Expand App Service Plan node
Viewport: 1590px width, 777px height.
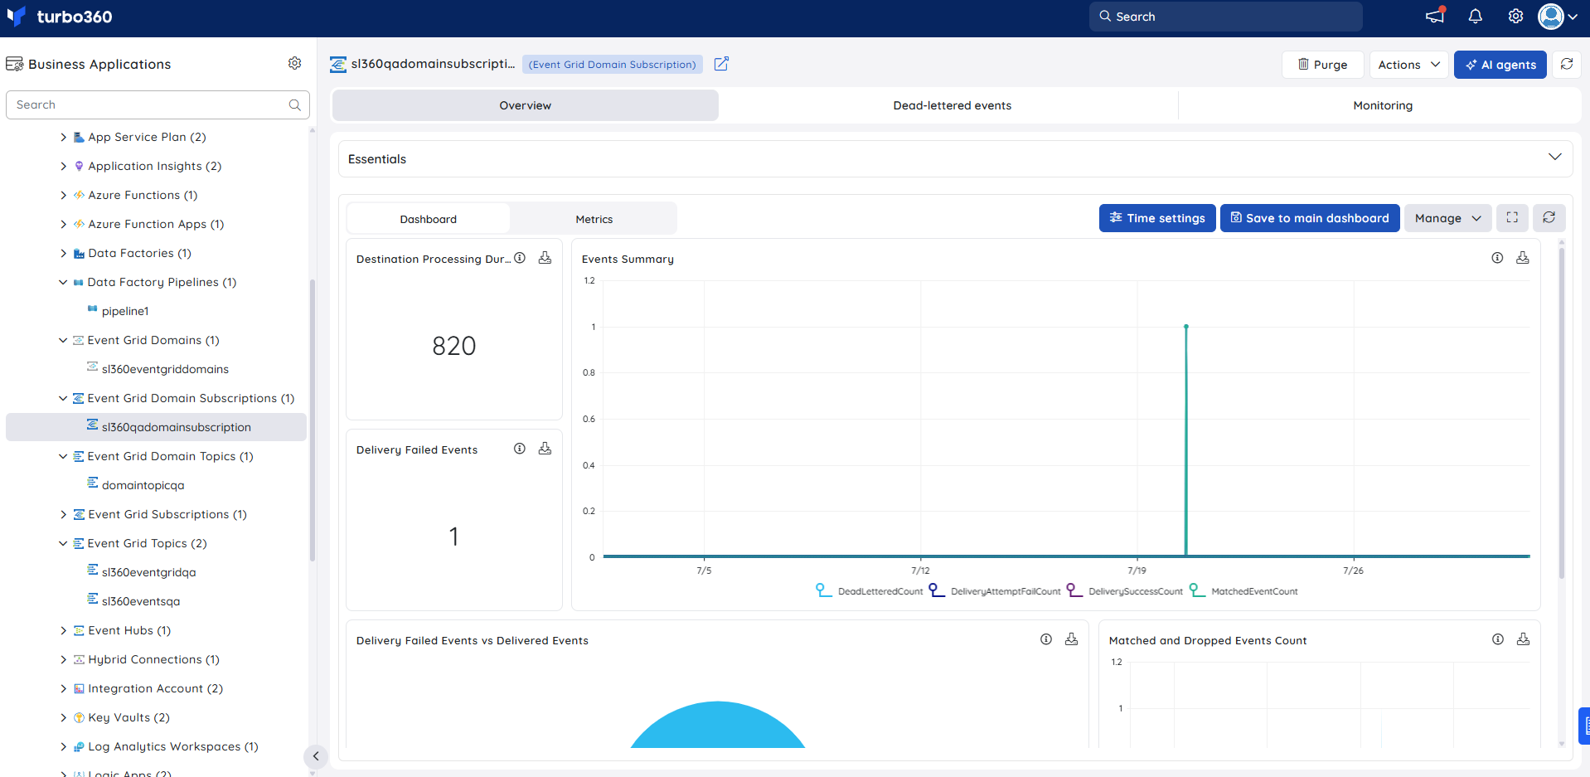(x=63, y=137)
